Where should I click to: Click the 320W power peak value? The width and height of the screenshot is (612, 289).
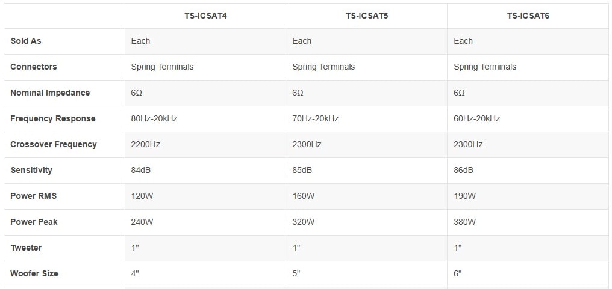pyautogui.click(x=304, y=222)
